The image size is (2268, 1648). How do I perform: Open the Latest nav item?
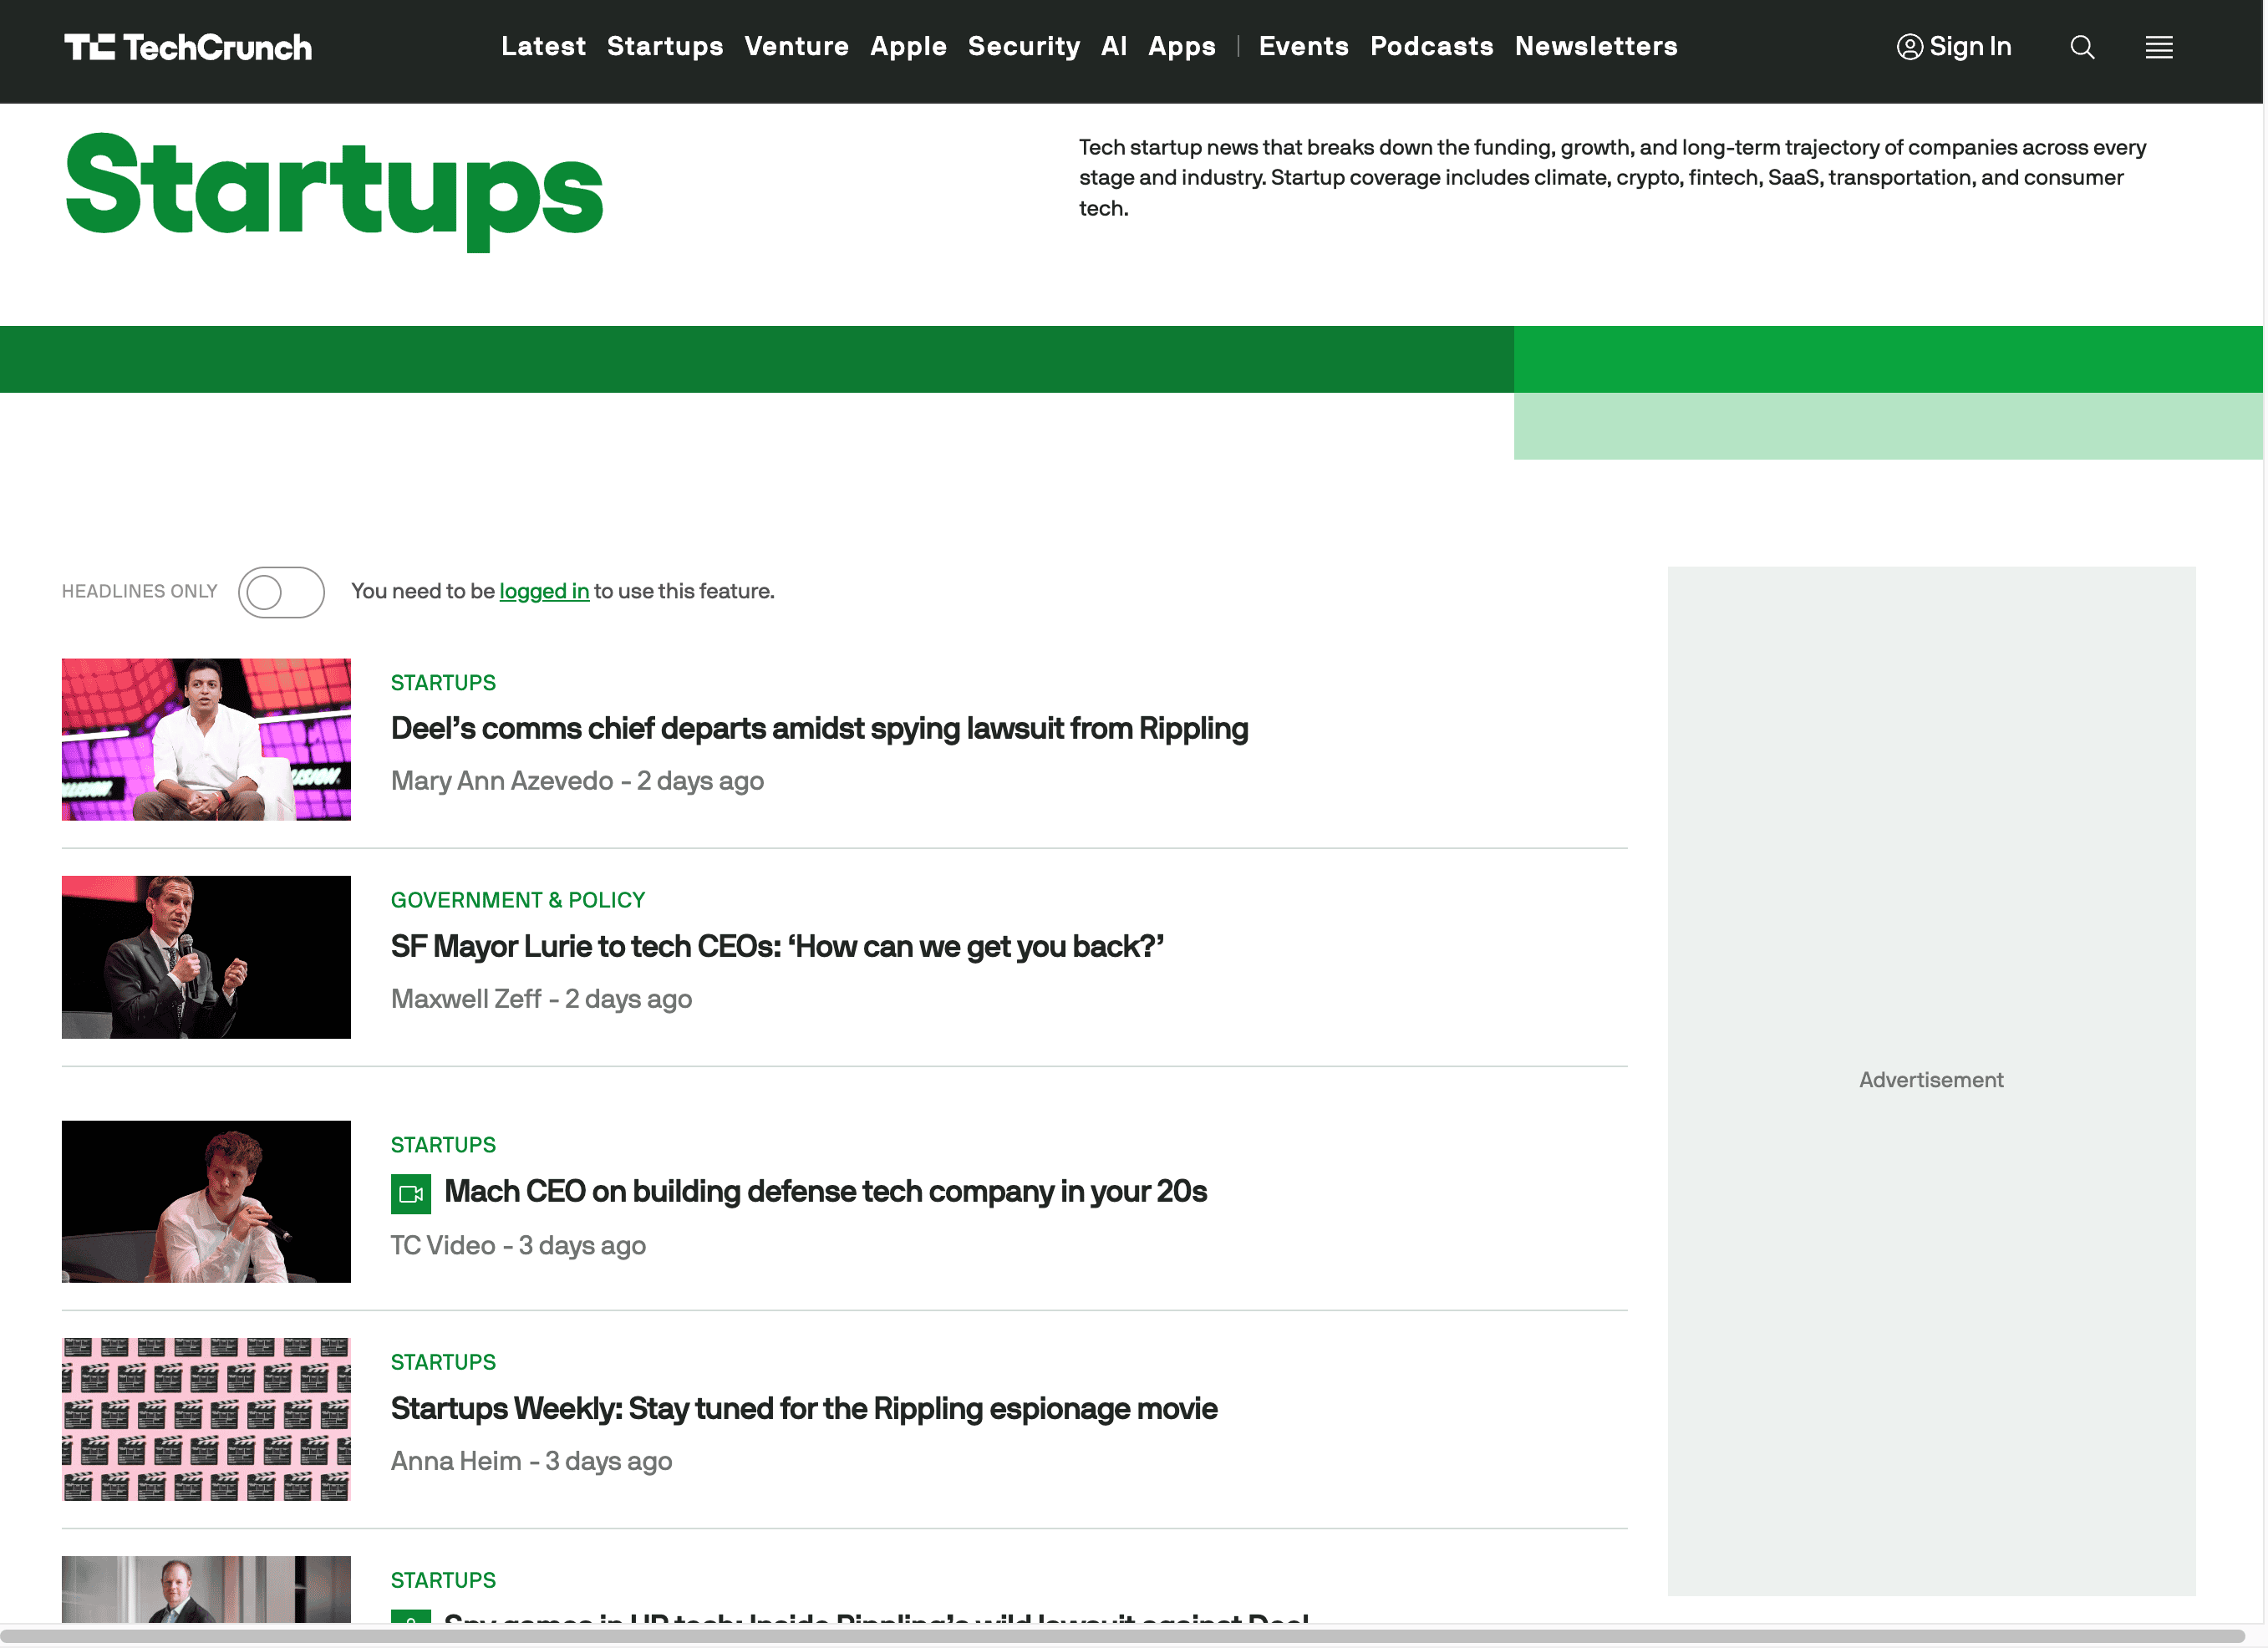tap(543, 46)
